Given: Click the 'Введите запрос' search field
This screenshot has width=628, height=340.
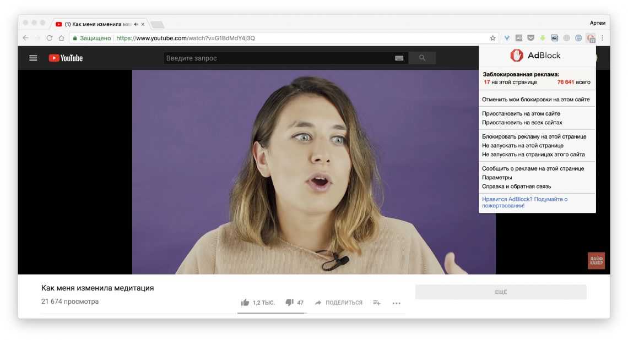Looking at the screenshot, I should 275,58.
